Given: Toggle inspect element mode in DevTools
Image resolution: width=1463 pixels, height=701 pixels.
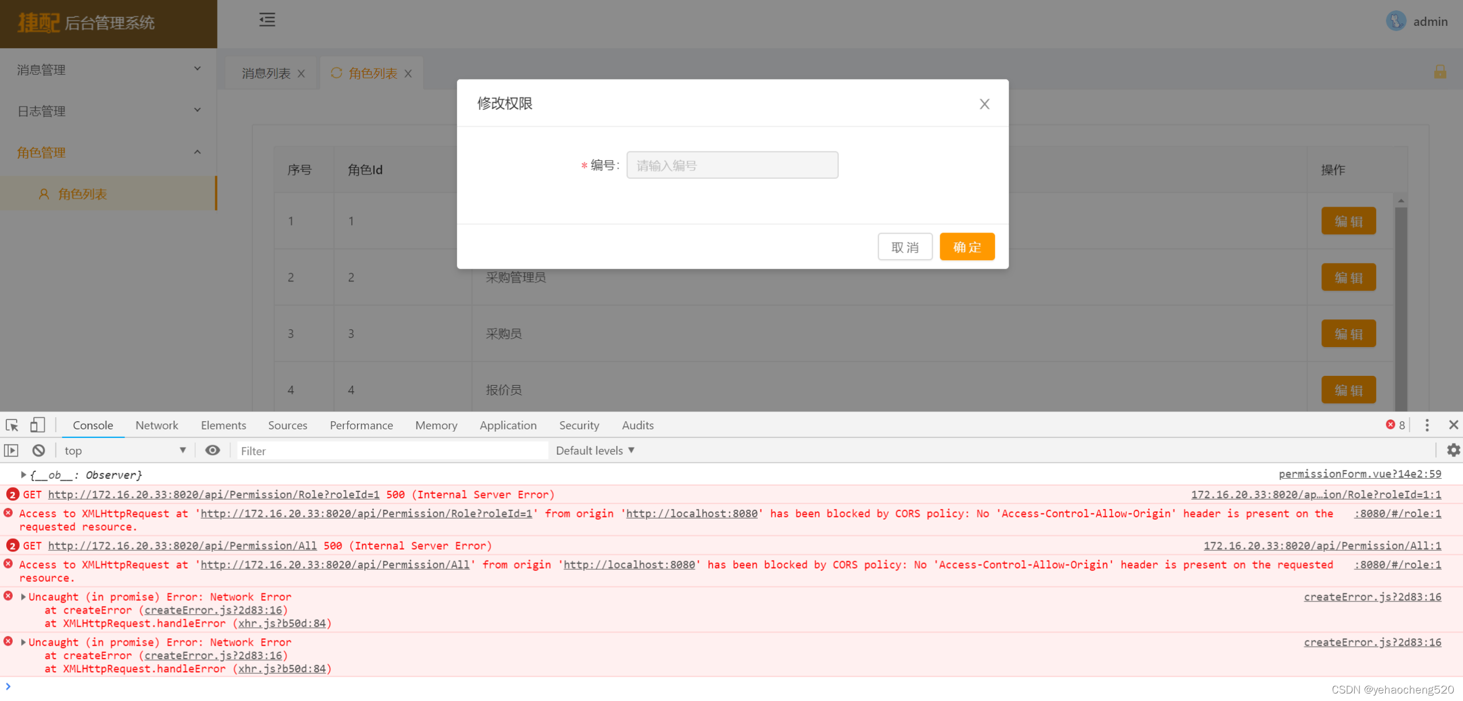Looking at the screenshot, I should click(13, 425).
